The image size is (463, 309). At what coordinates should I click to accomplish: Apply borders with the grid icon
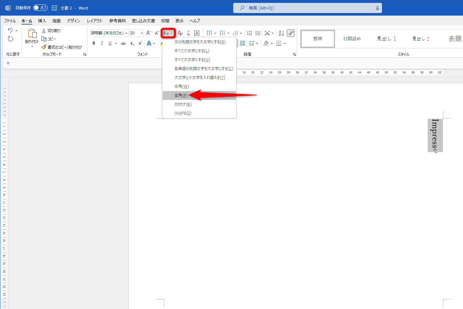279,43
